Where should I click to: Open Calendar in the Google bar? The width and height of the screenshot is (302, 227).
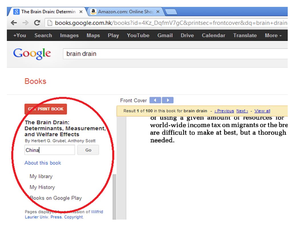pos(214,35)
